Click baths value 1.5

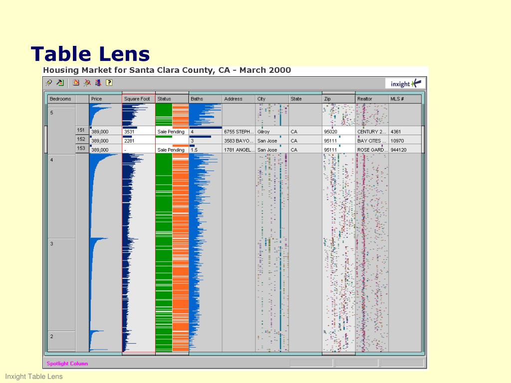[194, 150]
